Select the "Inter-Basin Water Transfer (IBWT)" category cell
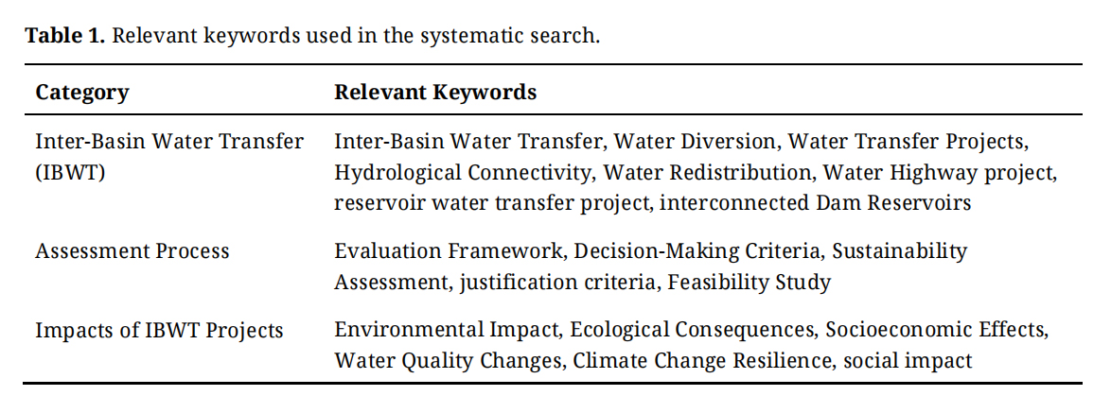 [x=169, y=157]
